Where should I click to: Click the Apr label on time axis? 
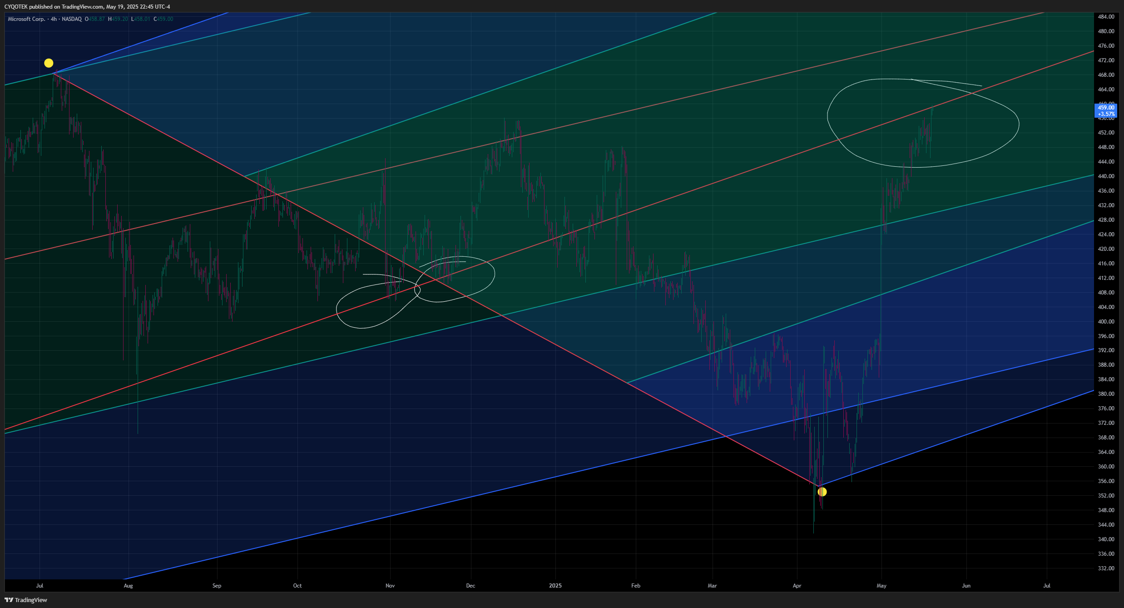797,586
